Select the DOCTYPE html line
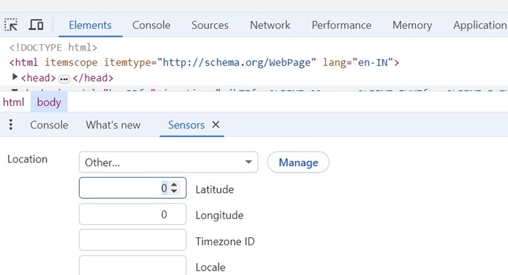The height and width of the screenshot is (275, 508). point(53,48)
